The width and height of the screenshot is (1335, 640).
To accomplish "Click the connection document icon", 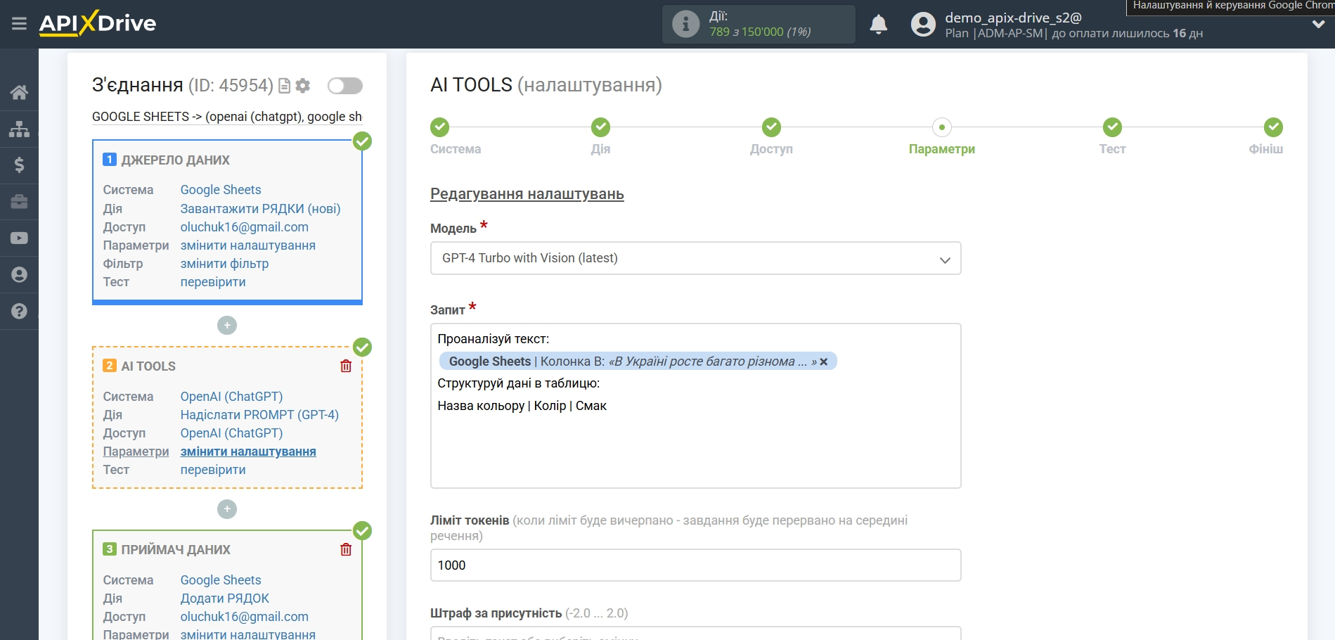I will click(x=284, y=86).
